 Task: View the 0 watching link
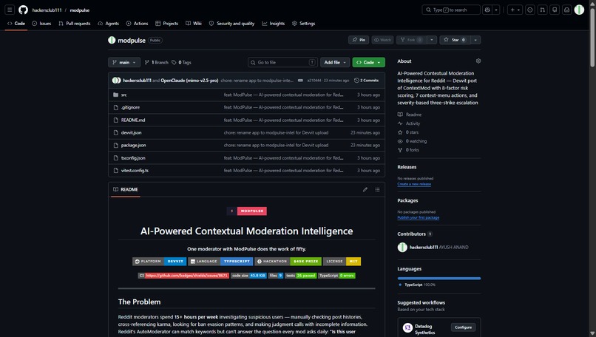(412, 141)
